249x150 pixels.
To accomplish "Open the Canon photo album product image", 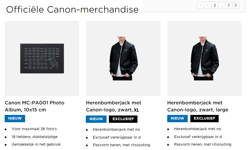I will [x=42, y=58].
